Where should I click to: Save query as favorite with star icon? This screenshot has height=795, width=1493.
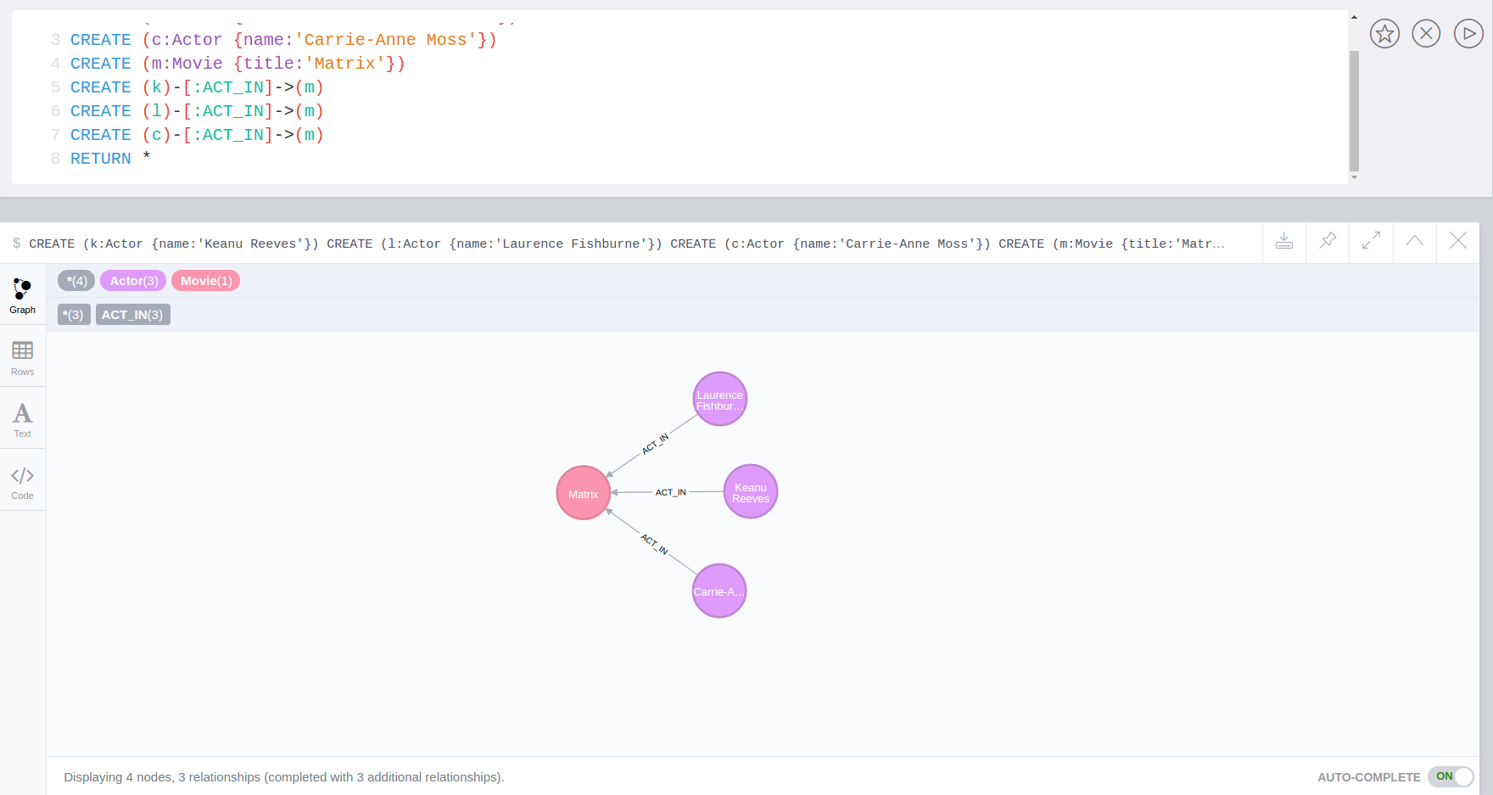tap(1384, 34)
